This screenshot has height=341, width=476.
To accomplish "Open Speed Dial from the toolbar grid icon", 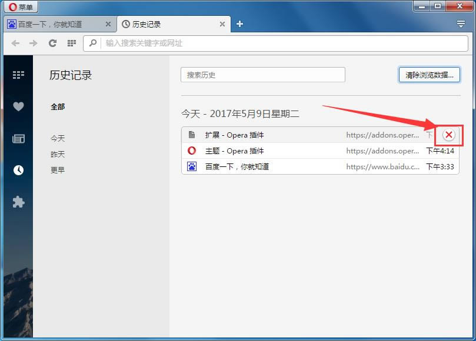I will coord(71,43).
